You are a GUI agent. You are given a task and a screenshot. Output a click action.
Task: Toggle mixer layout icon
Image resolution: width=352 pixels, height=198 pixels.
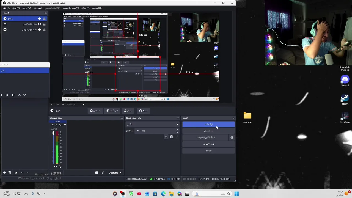click(x=97, y=172)
